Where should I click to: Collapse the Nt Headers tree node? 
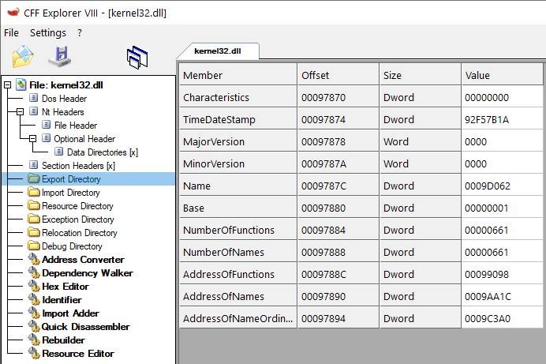pyautogui.click(x=21, y=111)
